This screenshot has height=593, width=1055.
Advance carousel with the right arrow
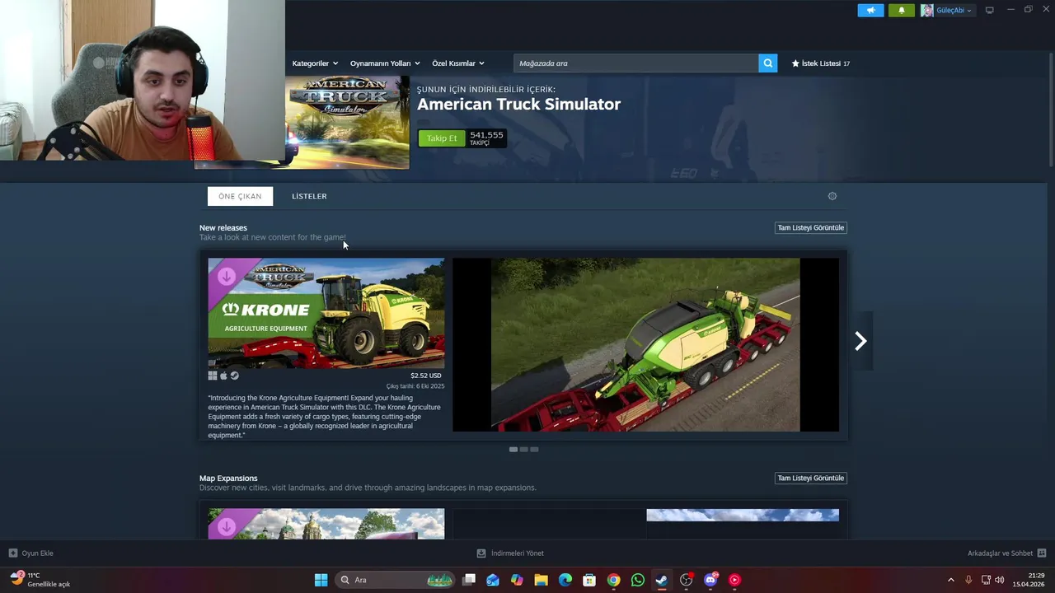tap(860, 341)
